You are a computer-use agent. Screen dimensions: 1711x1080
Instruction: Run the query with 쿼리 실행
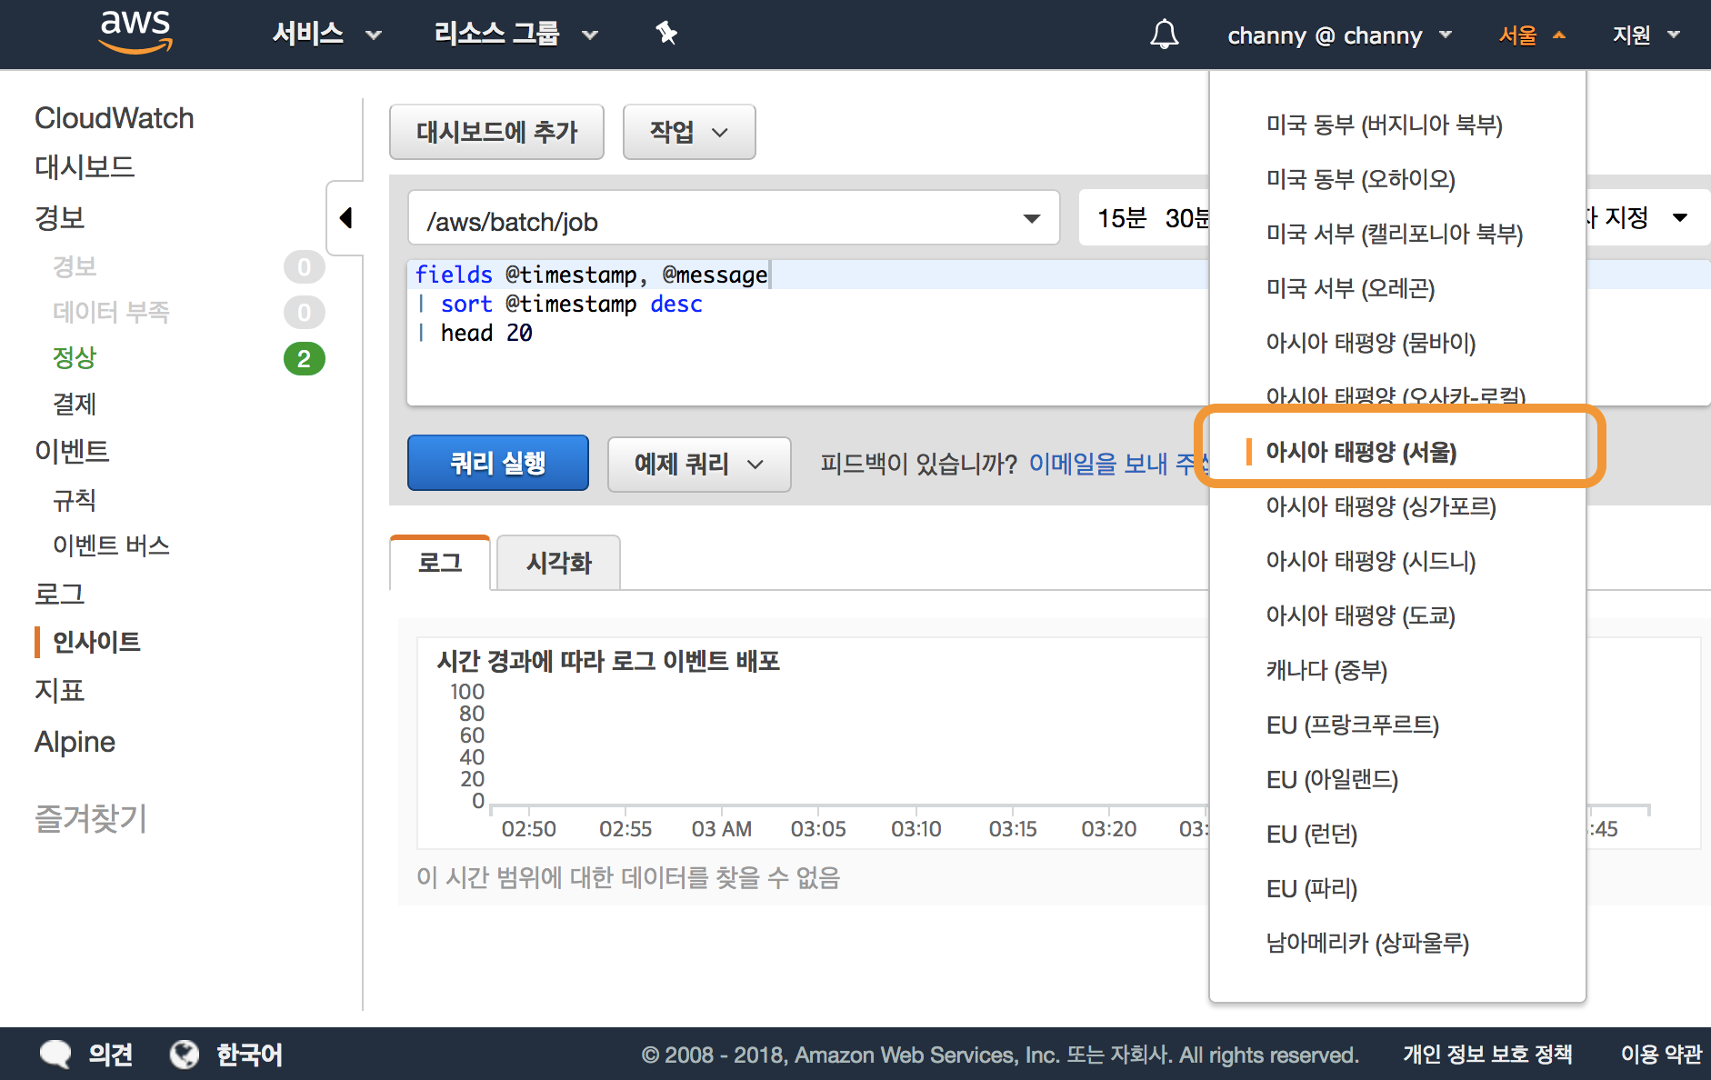[x=498, y=463]
